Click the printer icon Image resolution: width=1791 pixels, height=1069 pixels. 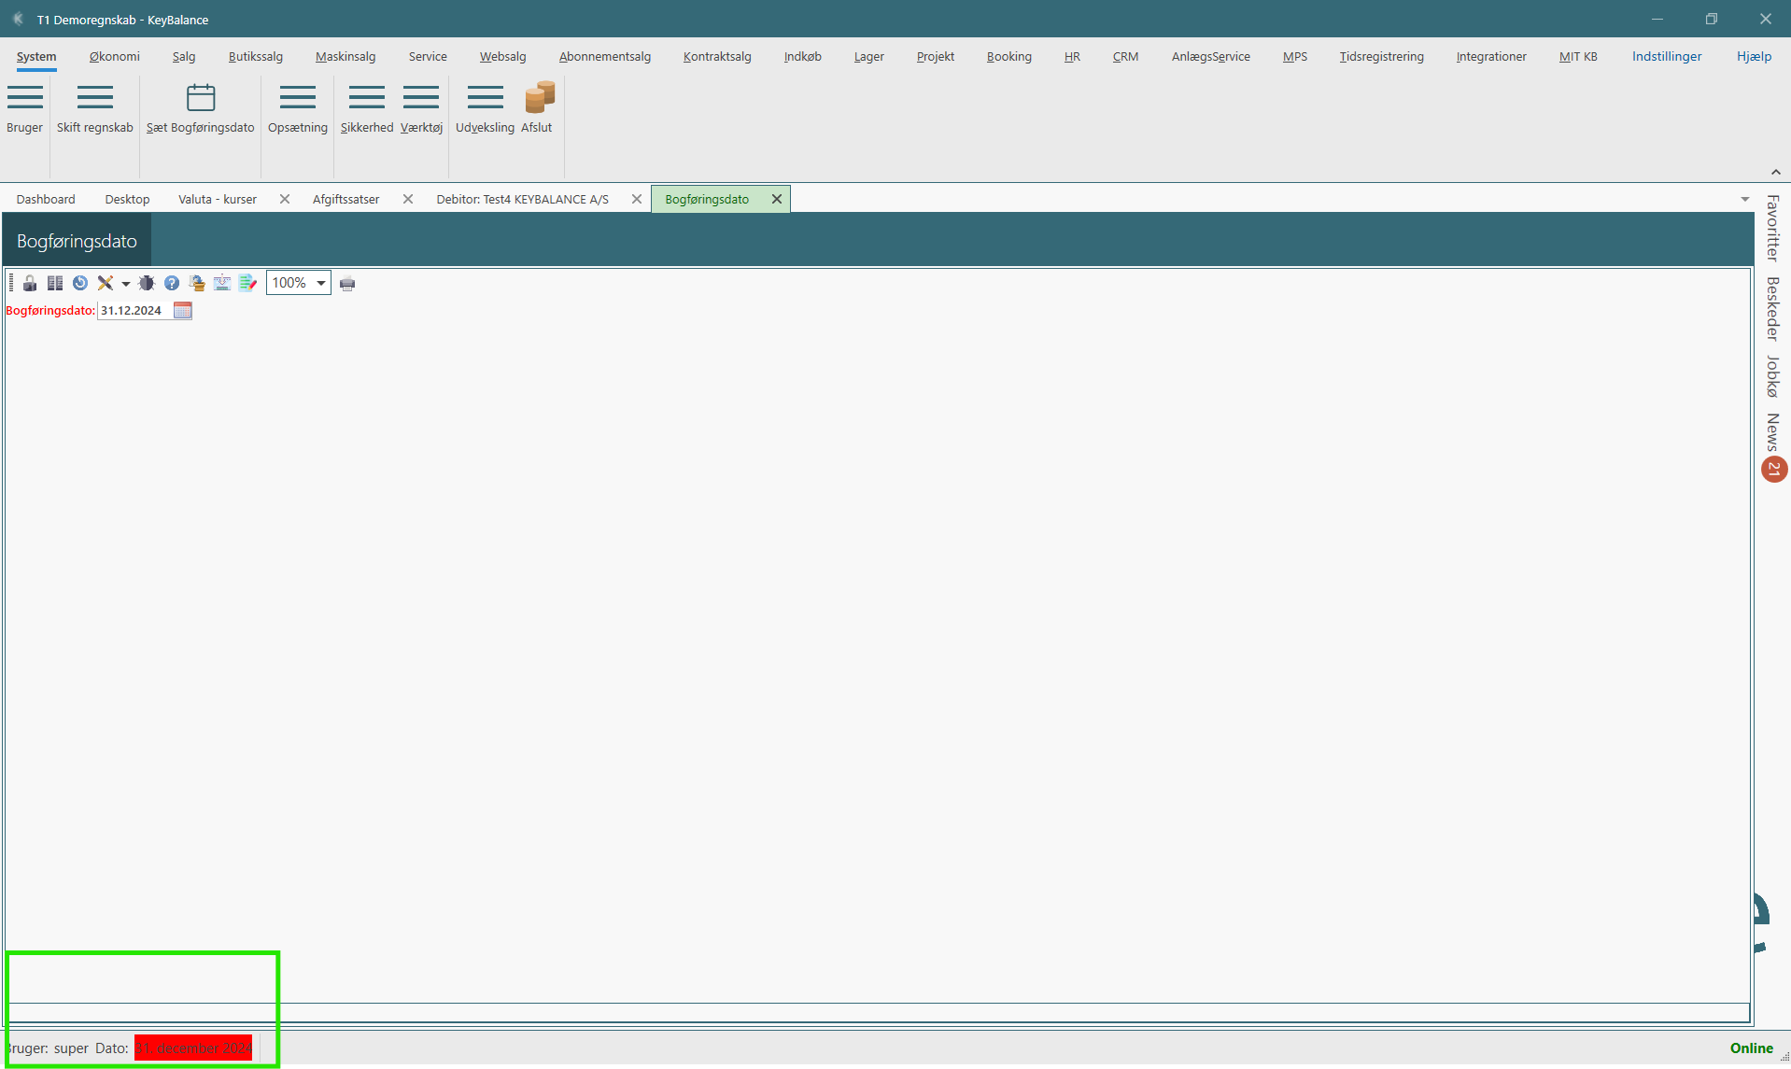[x=347, y=284]
